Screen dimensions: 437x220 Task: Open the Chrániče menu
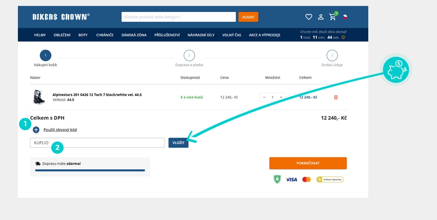point(105,35)
